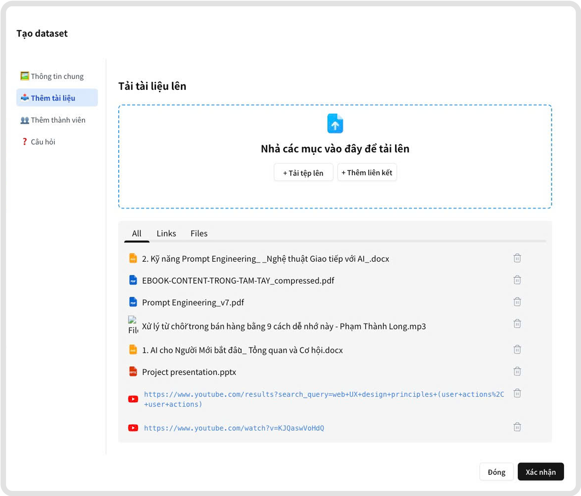Click the Thông tin chung picture icon

[24, 76]
